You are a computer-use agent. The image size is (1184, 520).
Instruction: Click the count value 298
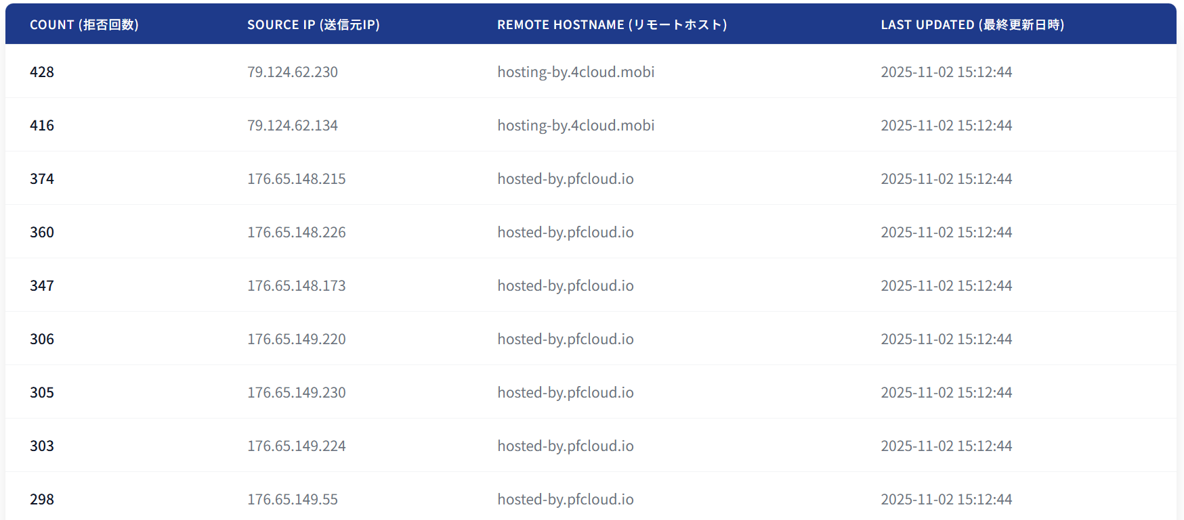pyautogui.click(x=42, y=500)
